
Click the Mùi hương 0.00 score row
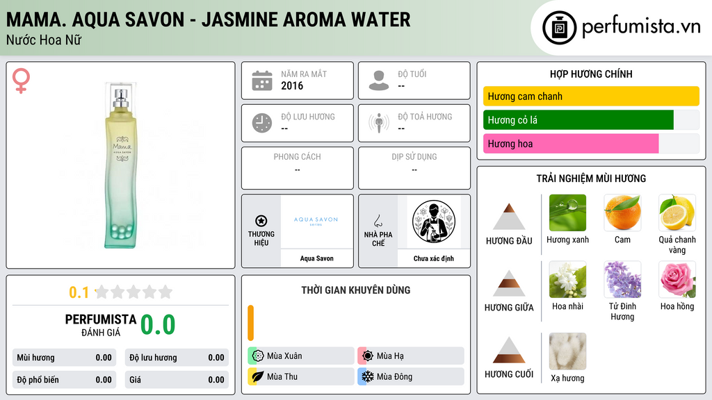pyautogui.click(x=65, y=358)
